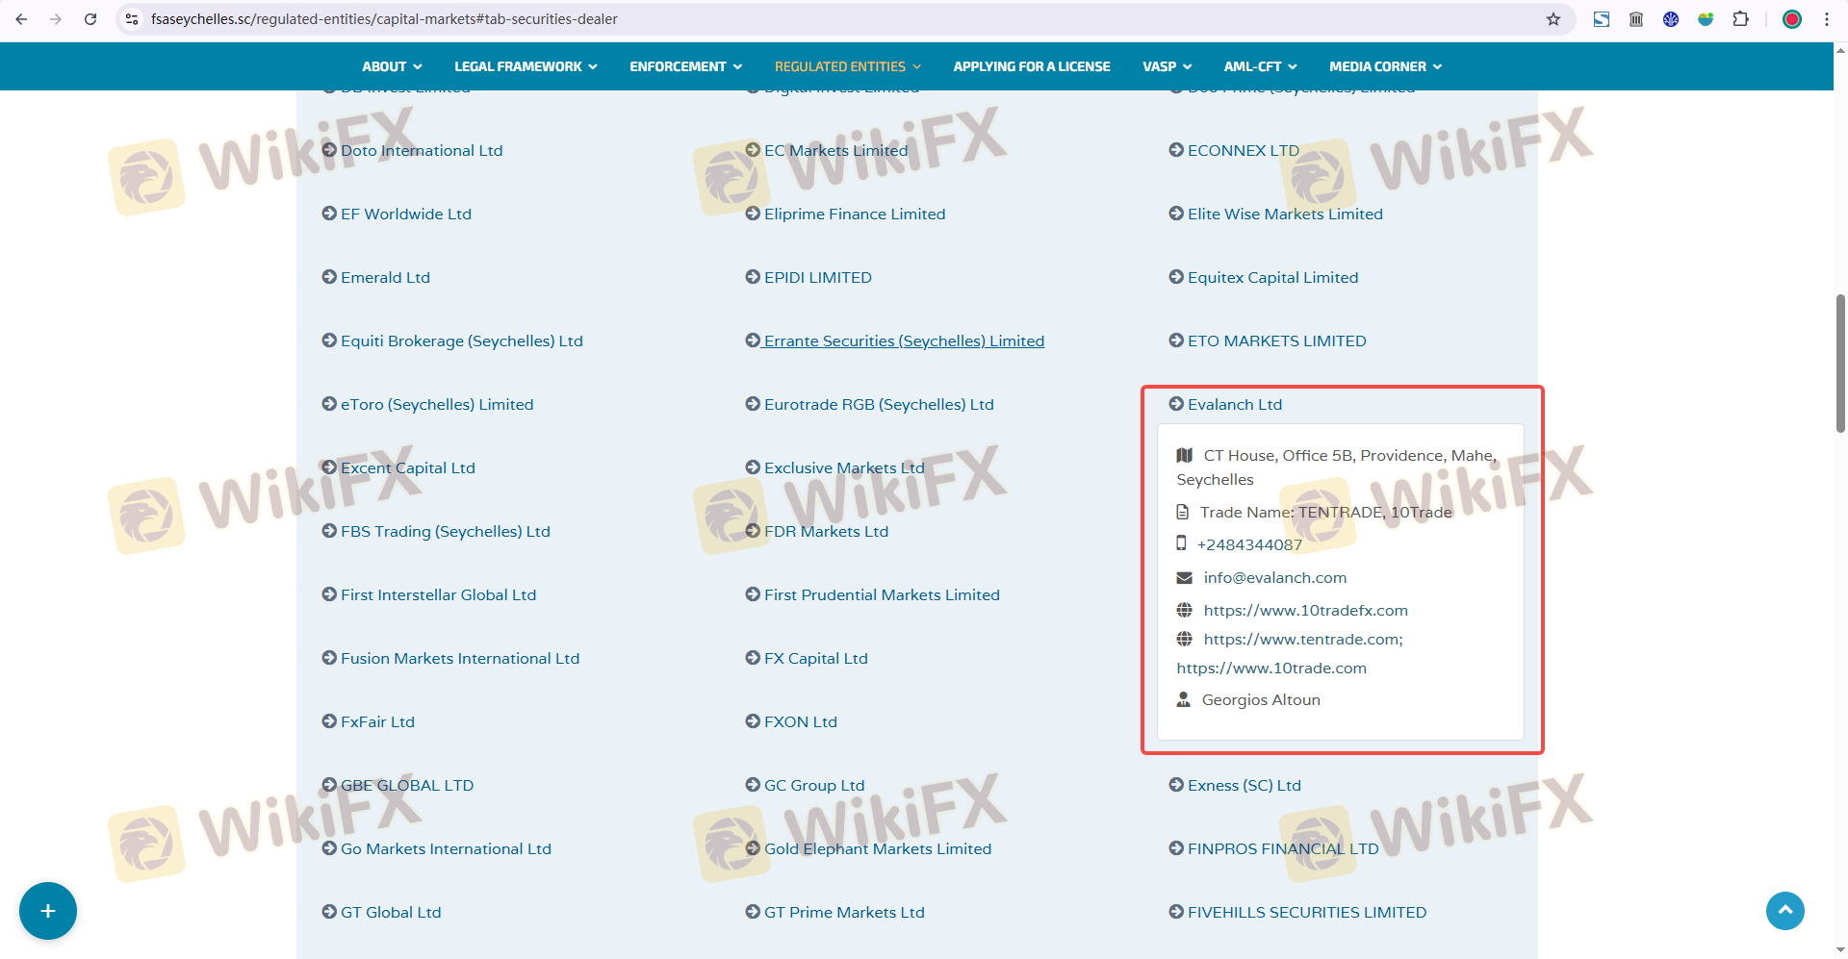
Task: Open the https://www.10tradefx.com link
Action: pos(1305,610)
